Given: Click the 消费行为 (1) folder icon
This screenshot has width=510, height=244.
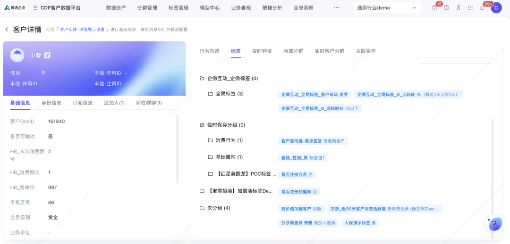Looking at the screenshot, I should coord(211,140).
